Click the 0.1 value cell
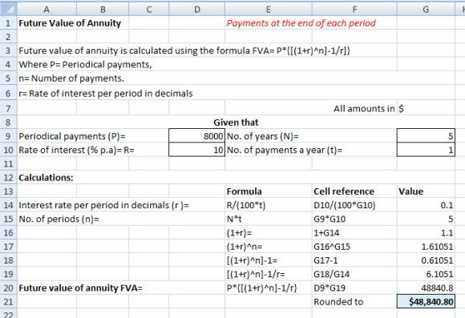 426,205
